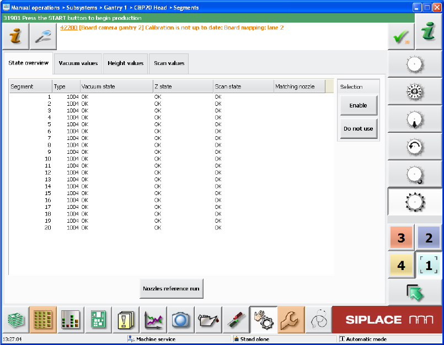Open the line graph trends icon
444x345 pixels.
(153, 320)
